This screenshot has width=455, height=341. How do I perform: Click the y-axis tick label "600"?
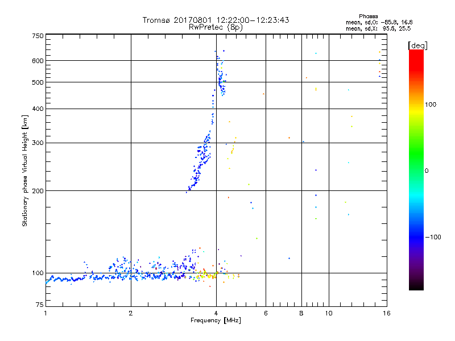coord(38,61)
